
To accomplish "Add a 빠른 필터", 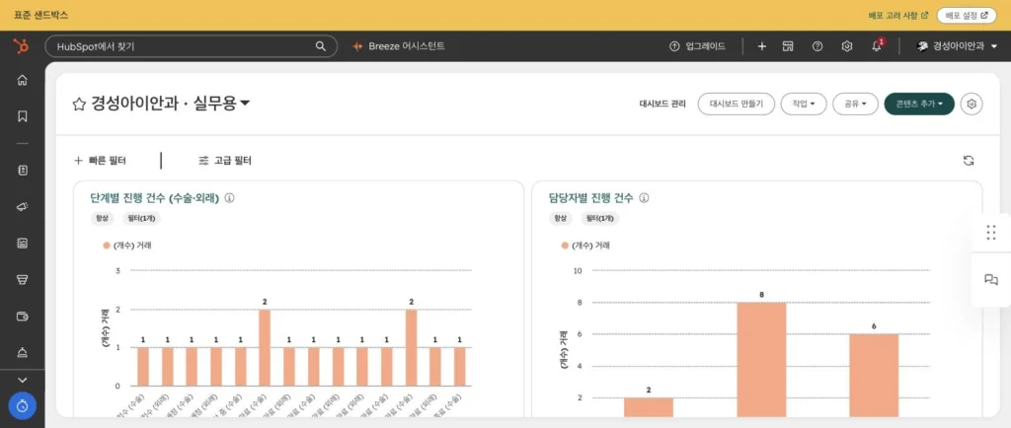I will 100,161.
